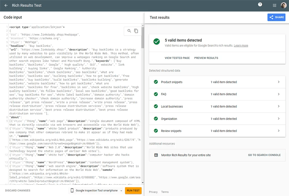This screenshot has height=196, width=289.
Task: Open PREVIEW RESULTS
Action: click(206, 58)
